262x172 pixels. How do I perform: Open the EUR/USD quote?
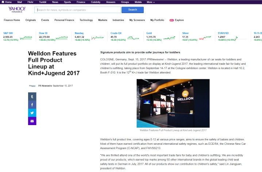click(x=223, y=33)
